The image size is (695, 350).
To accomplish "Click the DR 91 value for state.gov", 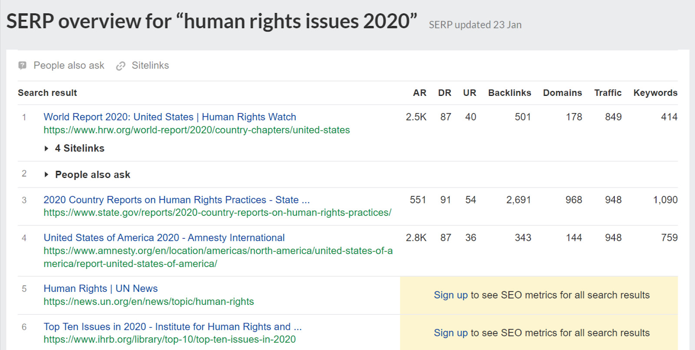I will (446, 200).
